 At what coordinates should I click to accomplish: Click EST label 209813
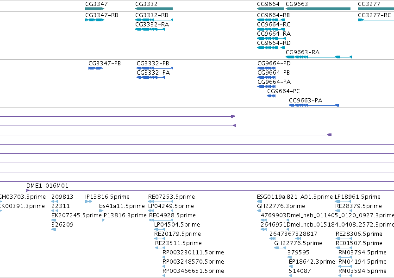pos(63,197)
